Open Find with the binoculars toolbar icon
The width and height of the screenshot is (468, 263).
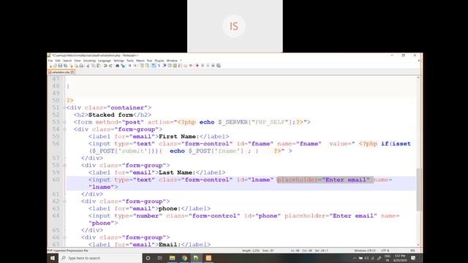point(117,66)
